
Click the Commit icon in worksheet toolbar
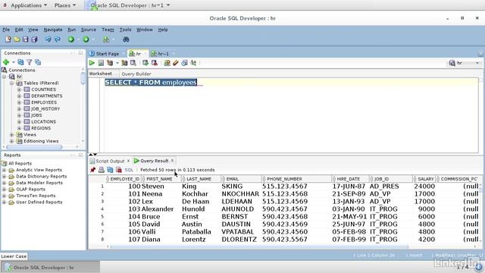coord(145,63)
